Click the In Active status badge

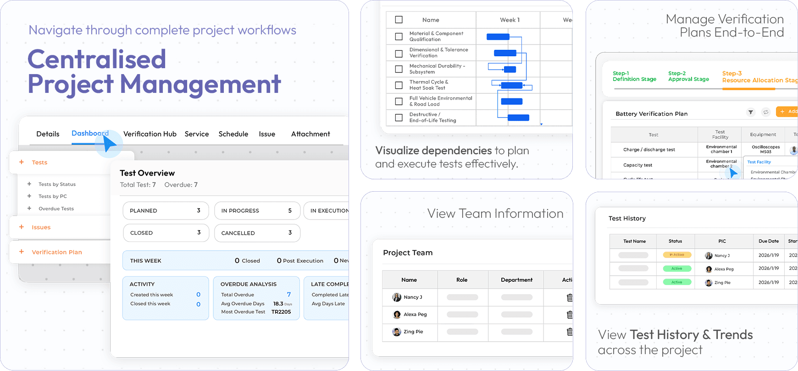(677, 255)
